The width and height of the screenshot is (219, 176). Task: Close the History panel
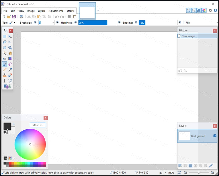(x=215, y=31)
